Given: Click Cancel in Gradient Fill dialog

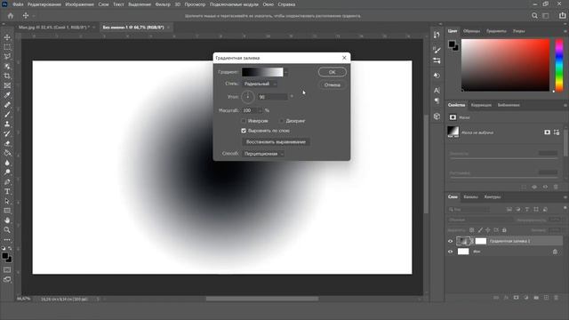Looking at the screenshot, I should click(332, 85).
